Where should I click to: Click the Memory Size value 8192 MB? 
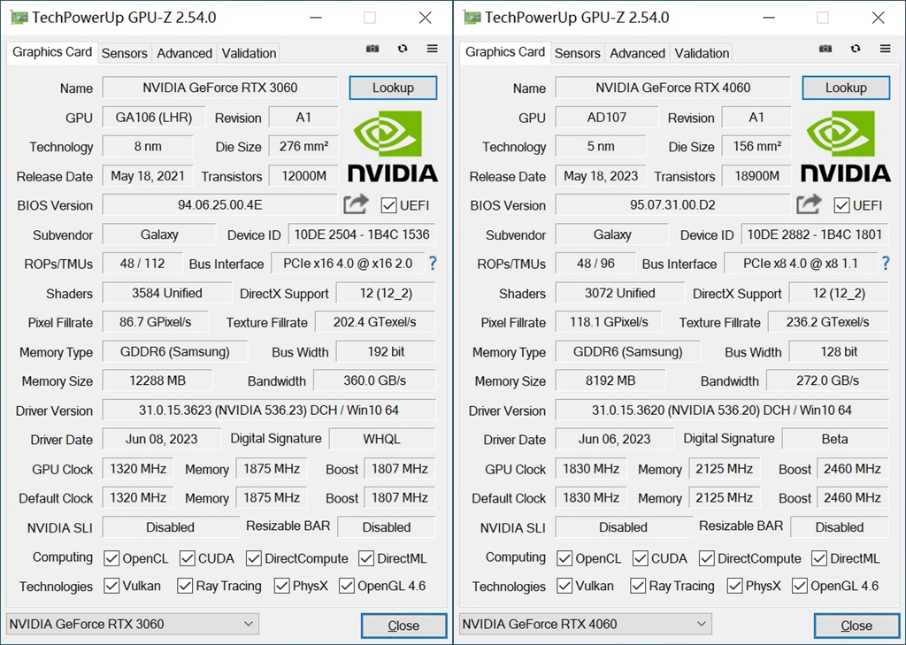tap(610, 380)
